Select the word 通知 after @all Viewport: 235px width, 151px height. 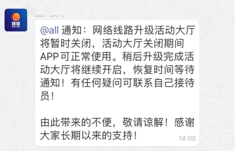[71, 30]
